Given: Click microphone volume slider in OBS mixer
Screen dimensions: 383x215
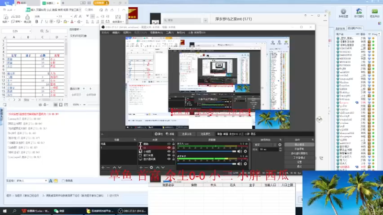Looking at the screenshot, I should [x=207, y=151].
